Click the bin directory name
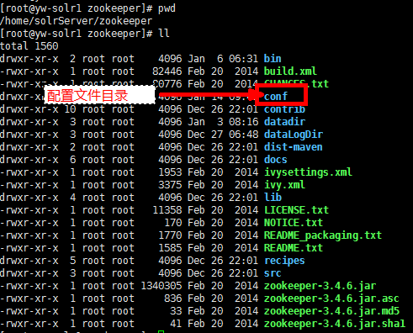The height and width of the screenshot is (333, 413). coord(273,59)
